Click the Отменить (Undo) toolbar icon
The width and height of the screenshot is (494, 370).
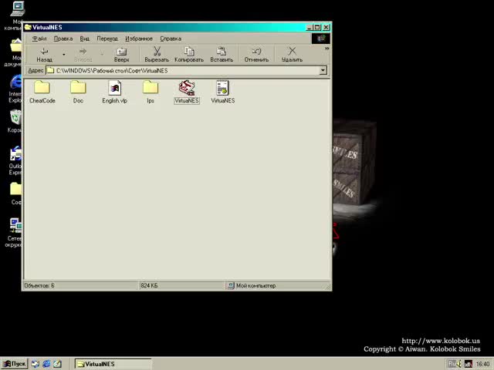tap(256, 52)
